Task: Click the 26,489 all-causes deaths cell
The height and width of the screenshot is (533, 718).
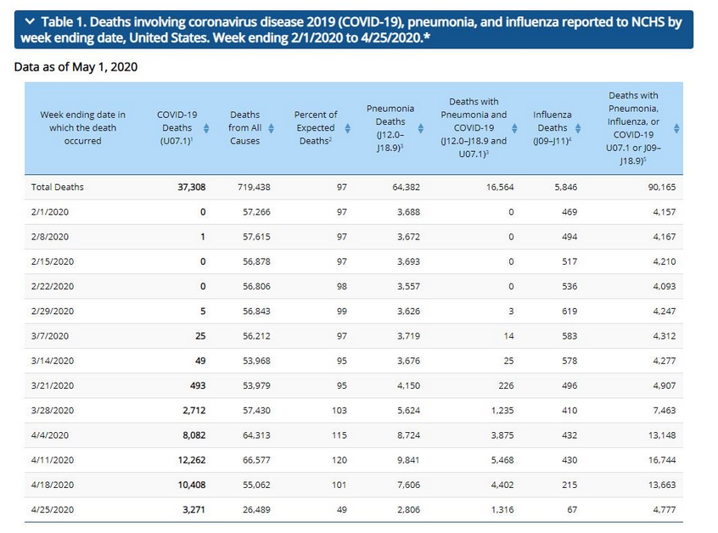Action: [256, 509]
